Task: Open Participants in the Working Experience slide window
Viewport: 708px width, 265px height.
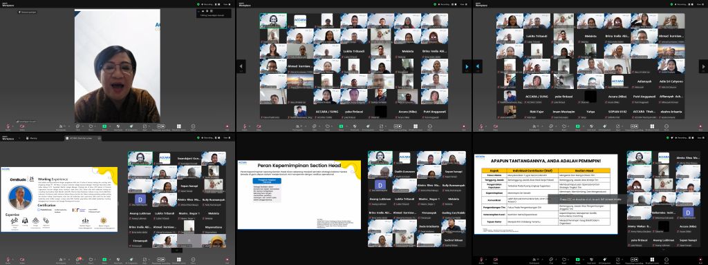Action: 61,260
